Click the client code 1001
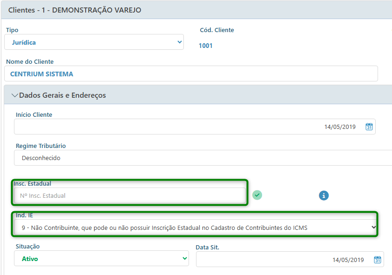This screenshot has height=275, width=392. pos(205,46)
